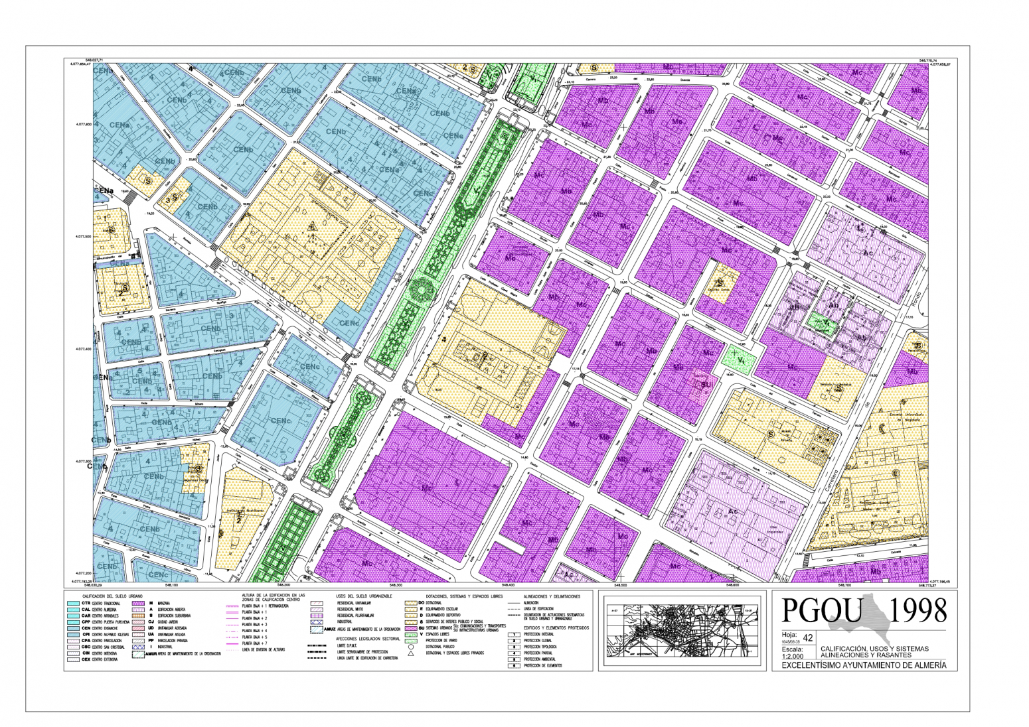Select the CAL Centro Almedina legend swatch
The width and height of the screenshot is (1029, 727).
click(x=73, y=610)
